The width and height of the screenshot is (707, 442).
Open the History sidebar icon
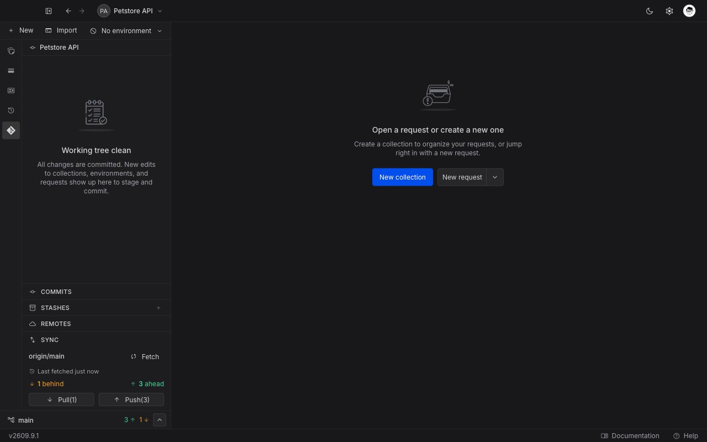[x=11, y=110]
